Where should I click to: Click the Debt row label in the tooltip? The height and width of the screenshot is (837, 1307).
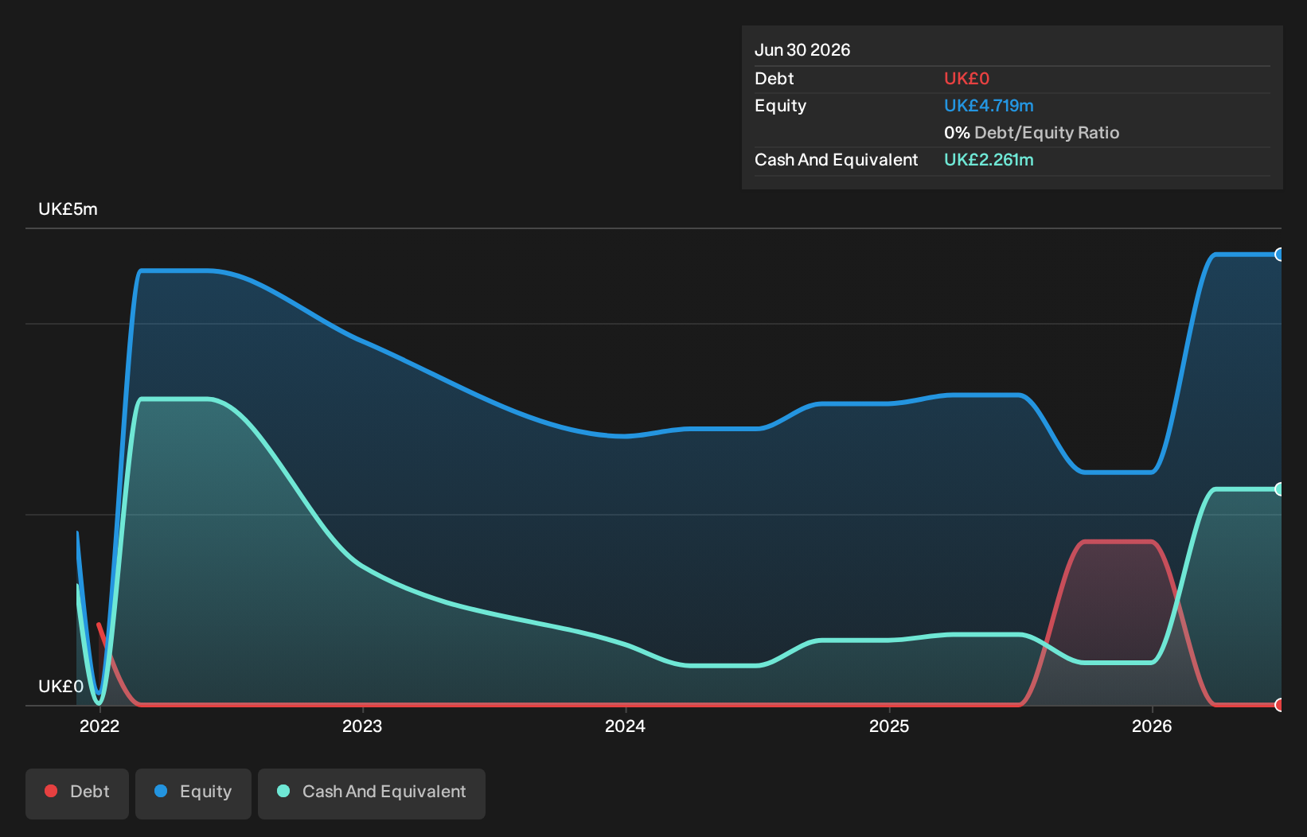tap(774, 79)
